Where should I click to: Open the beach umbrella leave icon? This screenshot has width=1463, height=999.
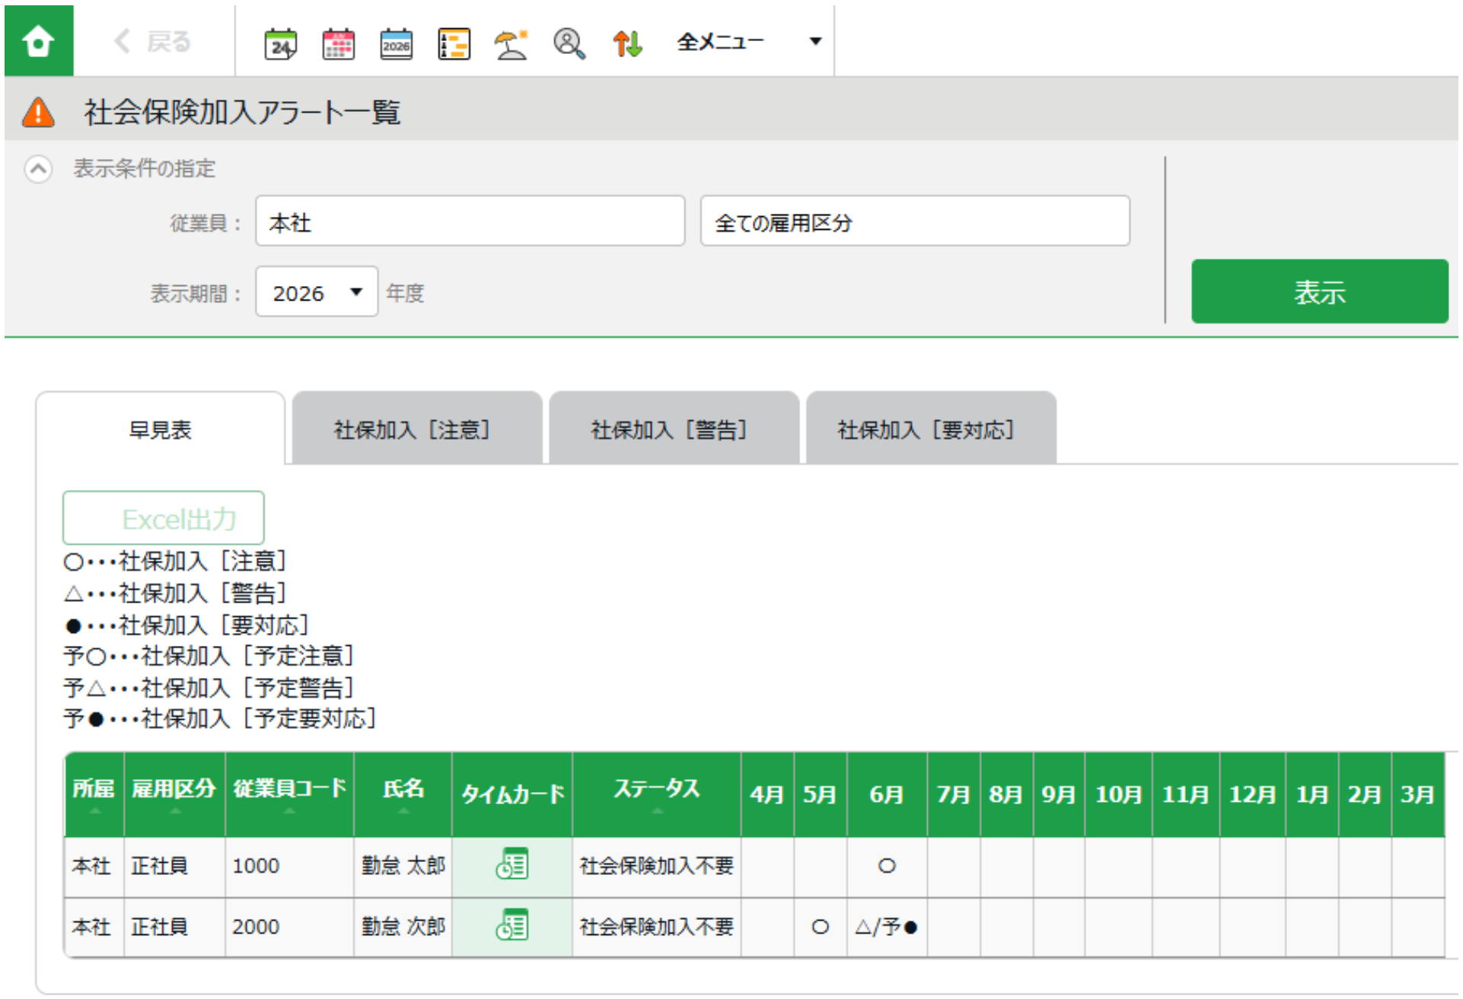tap(512, 43)
